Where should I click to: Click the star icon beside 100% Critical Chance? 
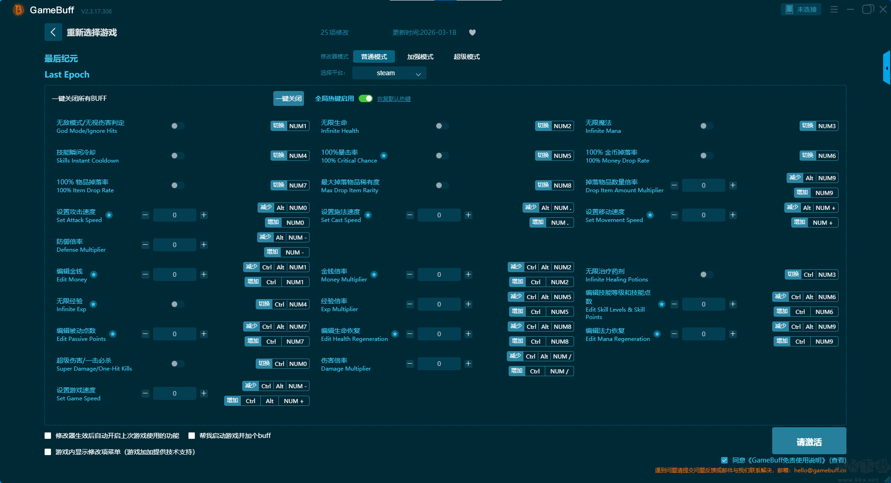[x=384, y=156]
